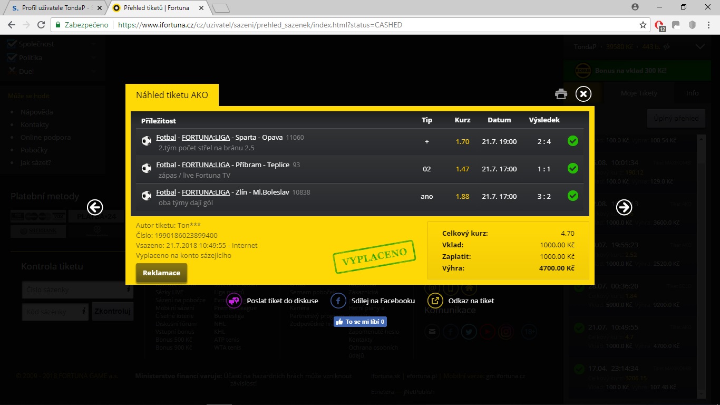The width and height of the screenshot is (720, 405).
Task: Click the Twitter icon under Komunikace
Action: 469,331
